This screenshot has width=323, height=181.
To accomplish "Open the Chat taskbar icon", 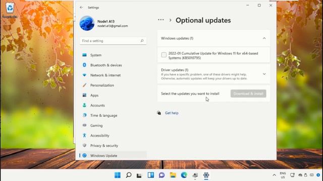I will [161, 175].
